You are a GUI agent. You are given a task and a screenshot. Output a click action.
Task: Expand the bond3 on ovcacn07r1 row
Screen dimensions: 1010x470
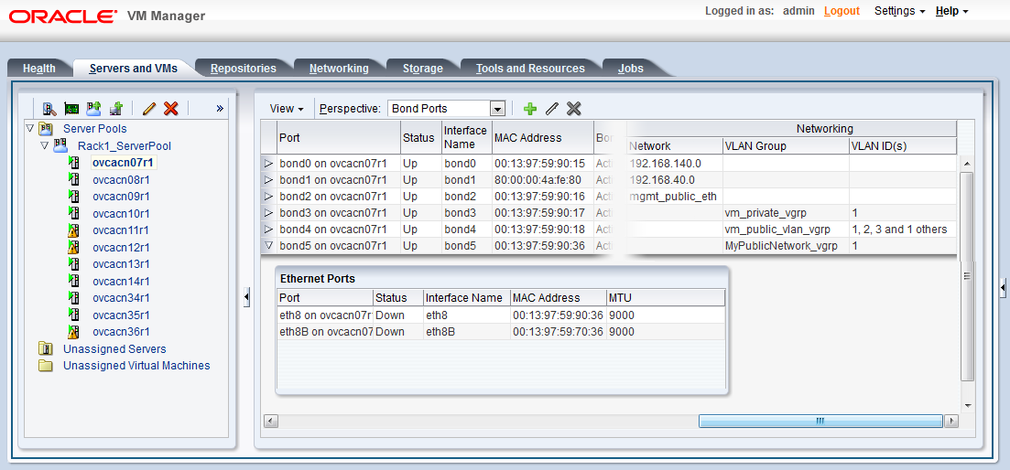[x=268, y=212]
